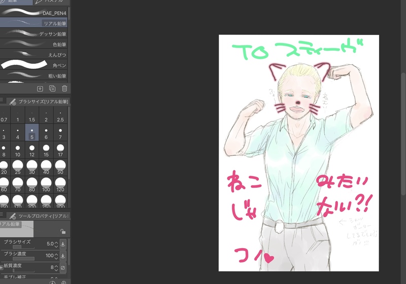Click the リアル鉛筆 stroke preview thumbnail
Image resolution: width=406 pixels, height=284 pixels.
pyautogui.click(x=17, y=229)
